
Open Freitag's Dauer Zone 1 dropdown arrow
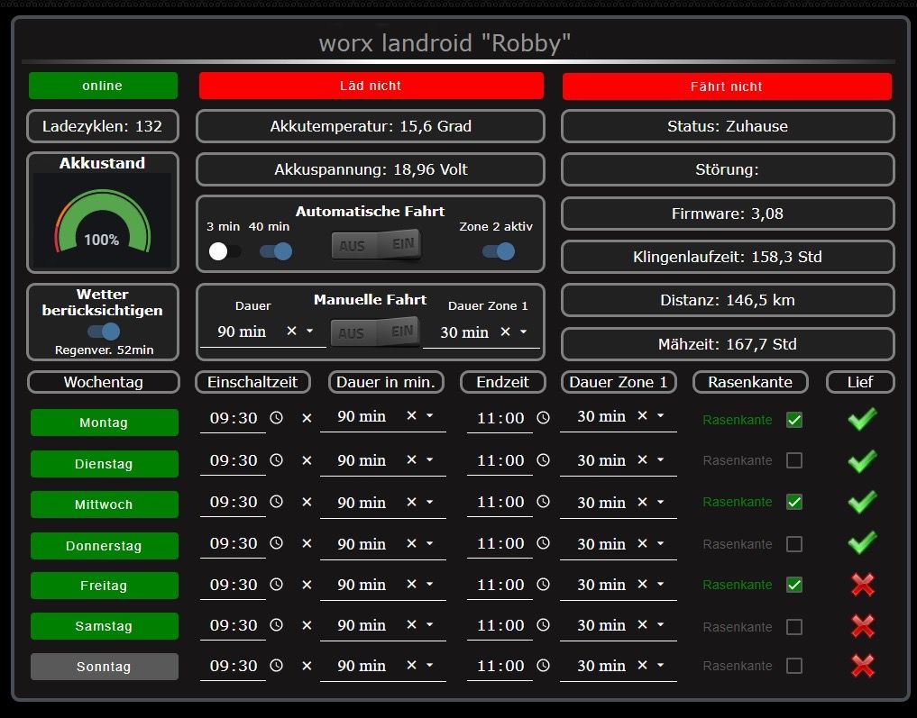pos(660,584)
